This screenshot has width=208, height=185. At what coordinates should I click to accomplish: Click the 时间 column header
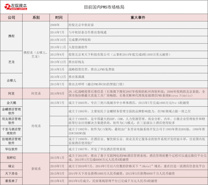coord(59,18)
